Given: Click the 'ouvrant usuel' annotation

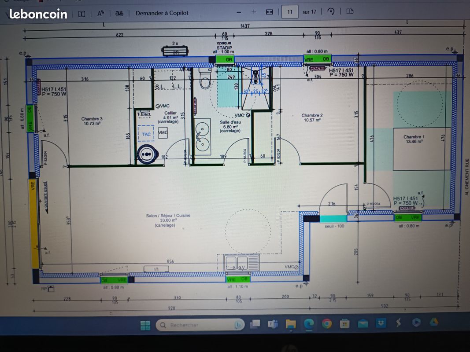Looking at the screenshot, I should point(45,195).
